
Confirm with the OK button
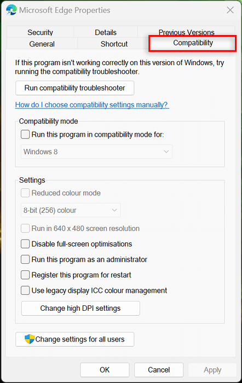(x=105, y=370)
